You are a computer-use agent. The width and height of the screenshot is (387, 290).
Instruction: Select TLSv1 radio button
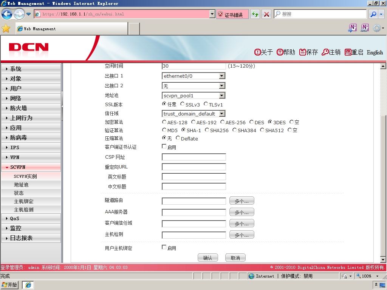click(206, 104)
